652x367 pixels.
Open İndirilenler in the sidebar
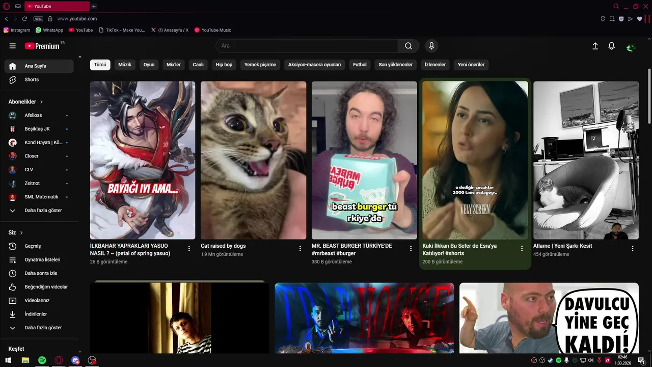39,314
